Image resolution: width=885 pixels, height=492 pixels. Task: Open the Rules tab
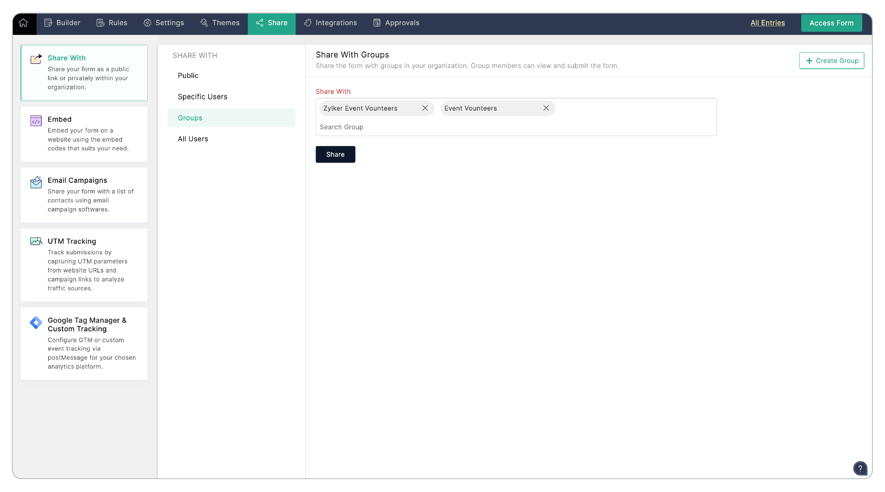coord(112,23)
